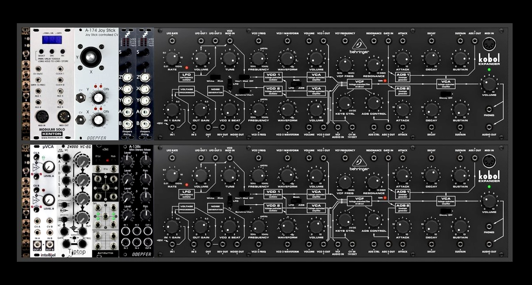Screen dimensions: 532x285
Task: Flip the Vco1 Mod Off selector on lower Kobol
Action: [244, 194]
